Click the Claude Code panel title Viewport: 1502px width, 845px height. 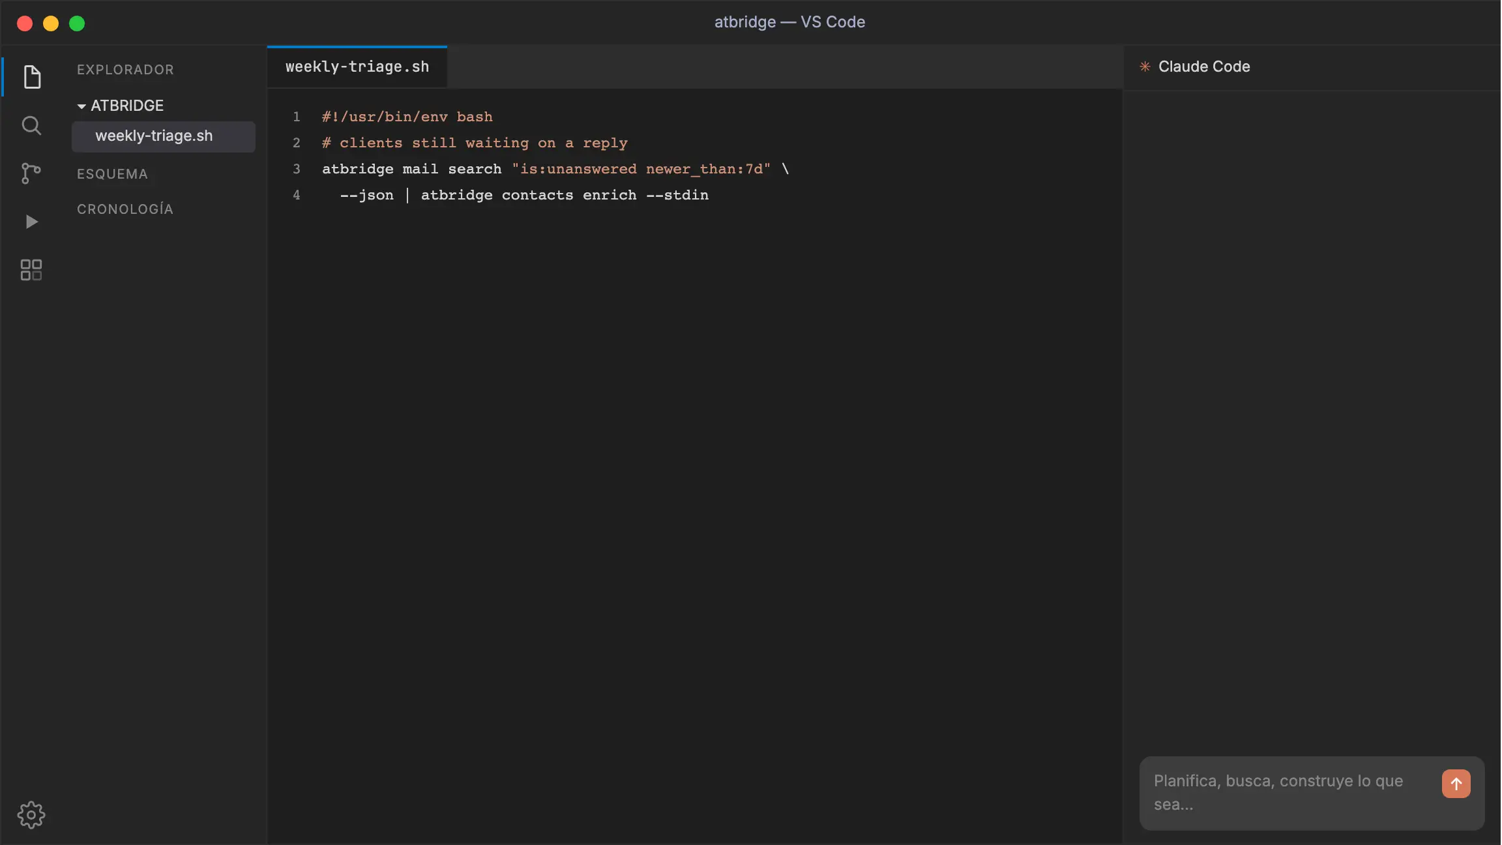(1203, 67)
